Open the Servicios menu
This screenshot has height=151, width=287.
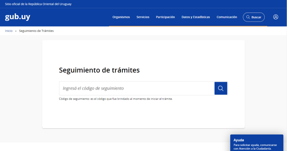(143, 17)
